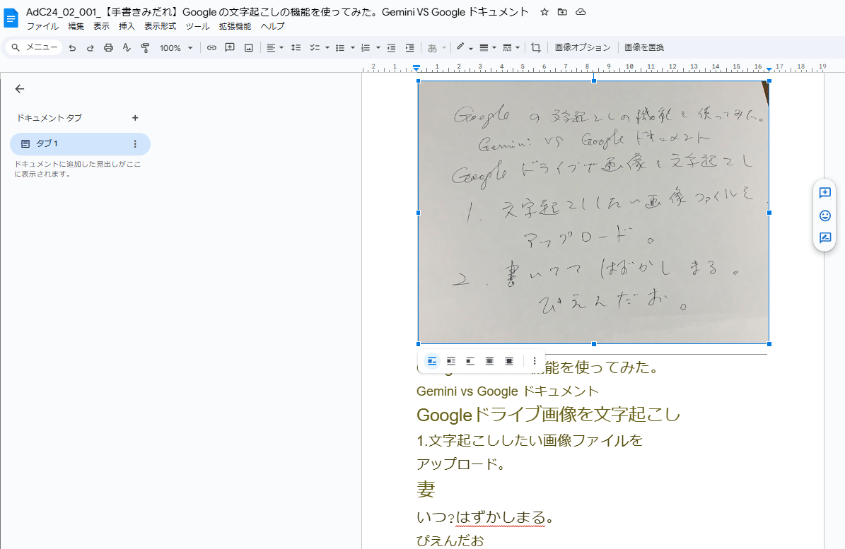The image size is (845, 549).
Task: Click 画像を置換 to replace the image
Action: point(647,47)
